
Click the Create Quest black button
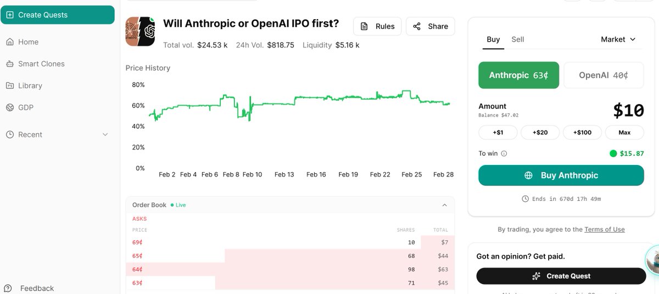[561, 276]
